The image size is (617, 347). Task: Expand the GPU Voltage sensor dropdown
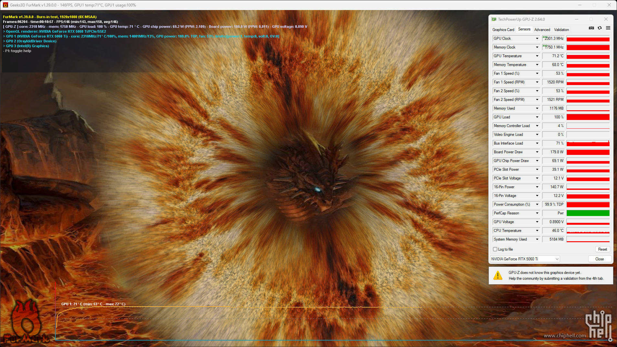point(537,222)
